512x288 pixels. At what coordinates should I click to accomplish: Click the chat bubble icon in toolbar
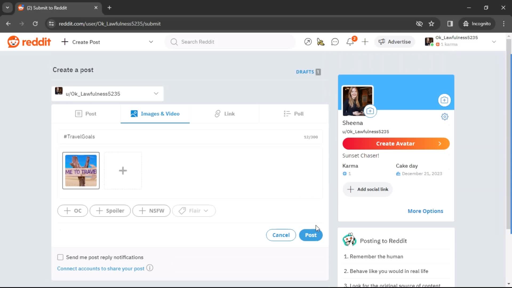335,42
